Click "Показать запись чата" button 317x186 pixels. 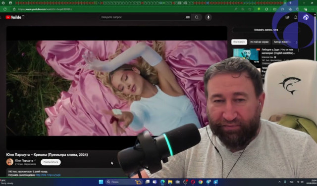[x=265, y=30]
